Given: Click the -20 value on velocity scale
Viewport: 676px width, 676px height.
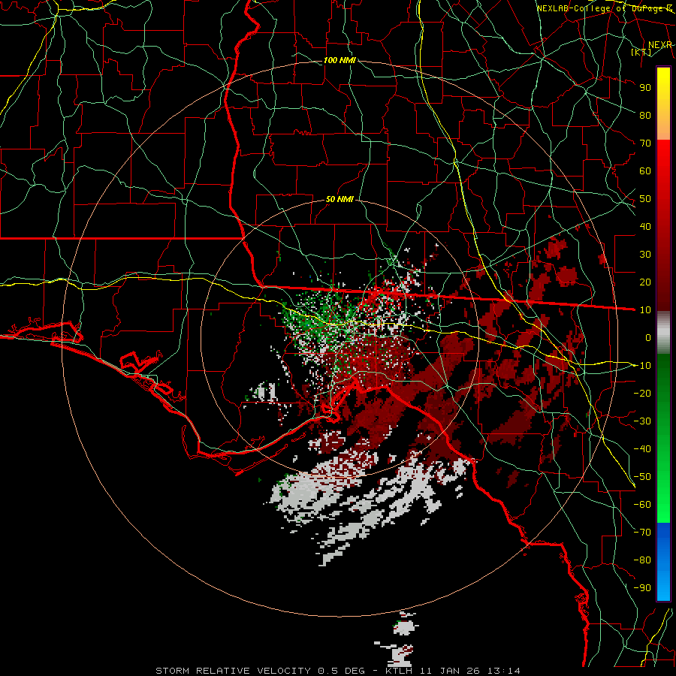Looking at the screenshot, I should coord(642,393).
